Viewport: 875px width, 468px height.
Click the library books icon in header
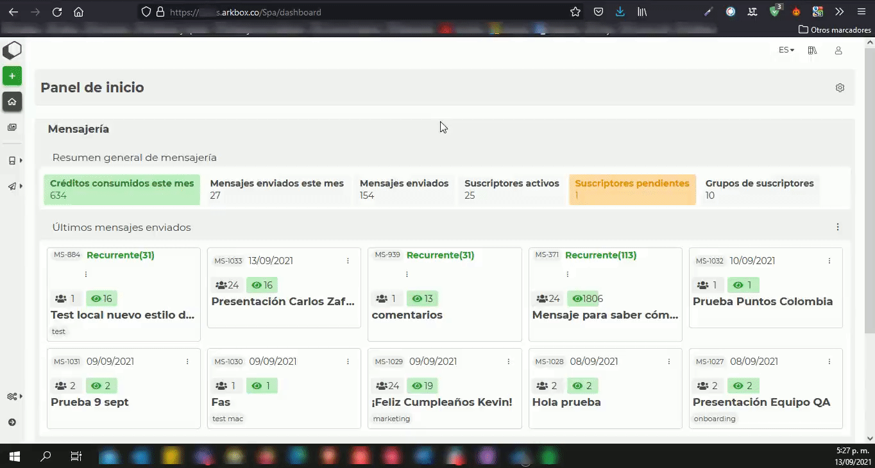click(812, 51)
